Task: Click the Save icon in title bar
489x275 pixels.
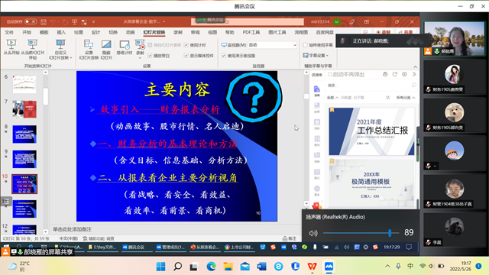Action: (x=44, y=22)
